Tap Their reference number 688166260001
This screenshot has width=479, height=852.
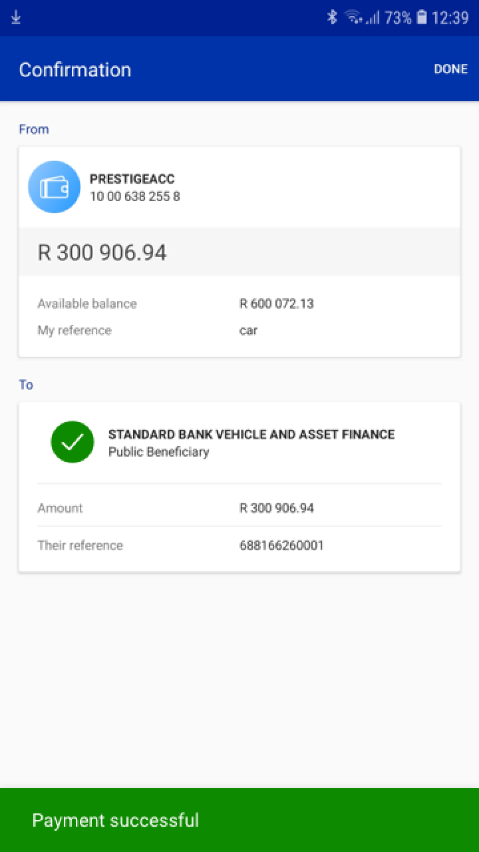[281, 545]
